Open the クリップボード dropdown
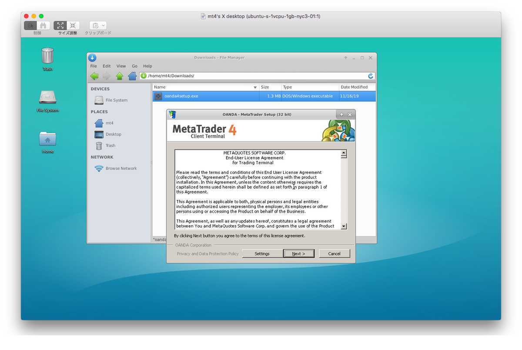Screen dimensions: 522x350 pyautogui.click(x=98, y=26)
